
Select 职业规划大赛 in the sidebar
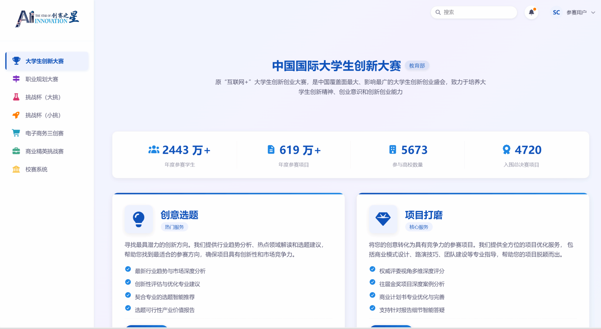42,79
